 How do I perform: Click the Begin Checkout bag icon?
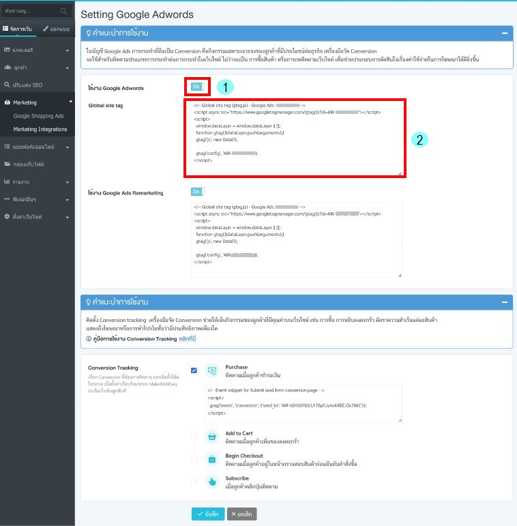pyautogui.click(x=212, y=459)
